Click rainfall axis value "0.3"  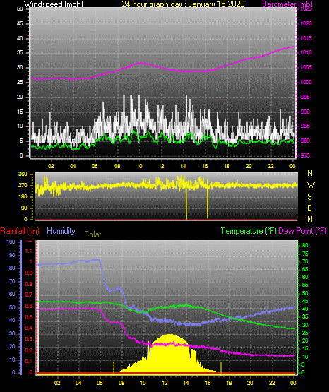point(29,339)
